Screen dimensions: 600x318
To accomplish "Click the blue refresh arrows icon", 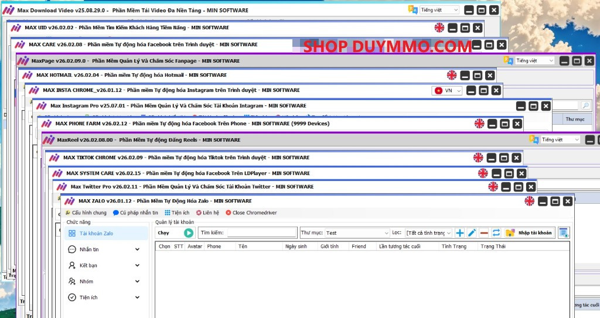I will pyautogui.click(x=496, y=232).
